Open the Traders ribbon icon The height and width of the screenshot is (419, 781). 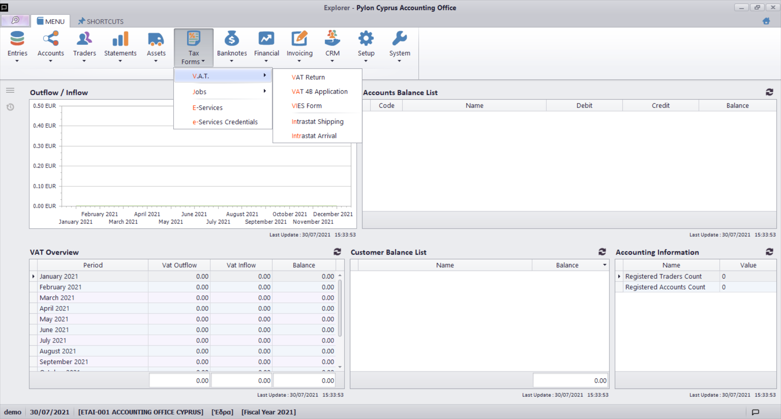84,39
